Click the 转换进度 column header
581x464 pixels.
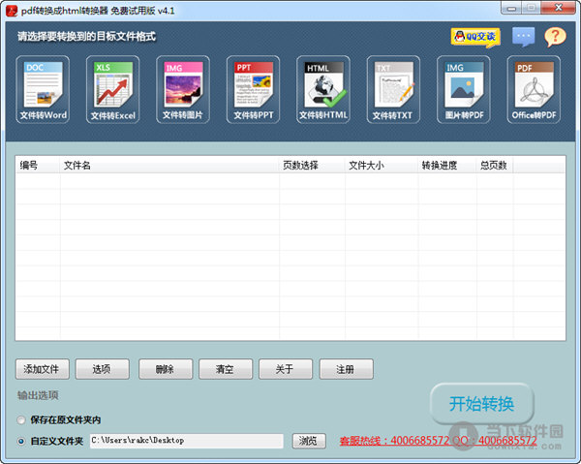coord(446,165)
